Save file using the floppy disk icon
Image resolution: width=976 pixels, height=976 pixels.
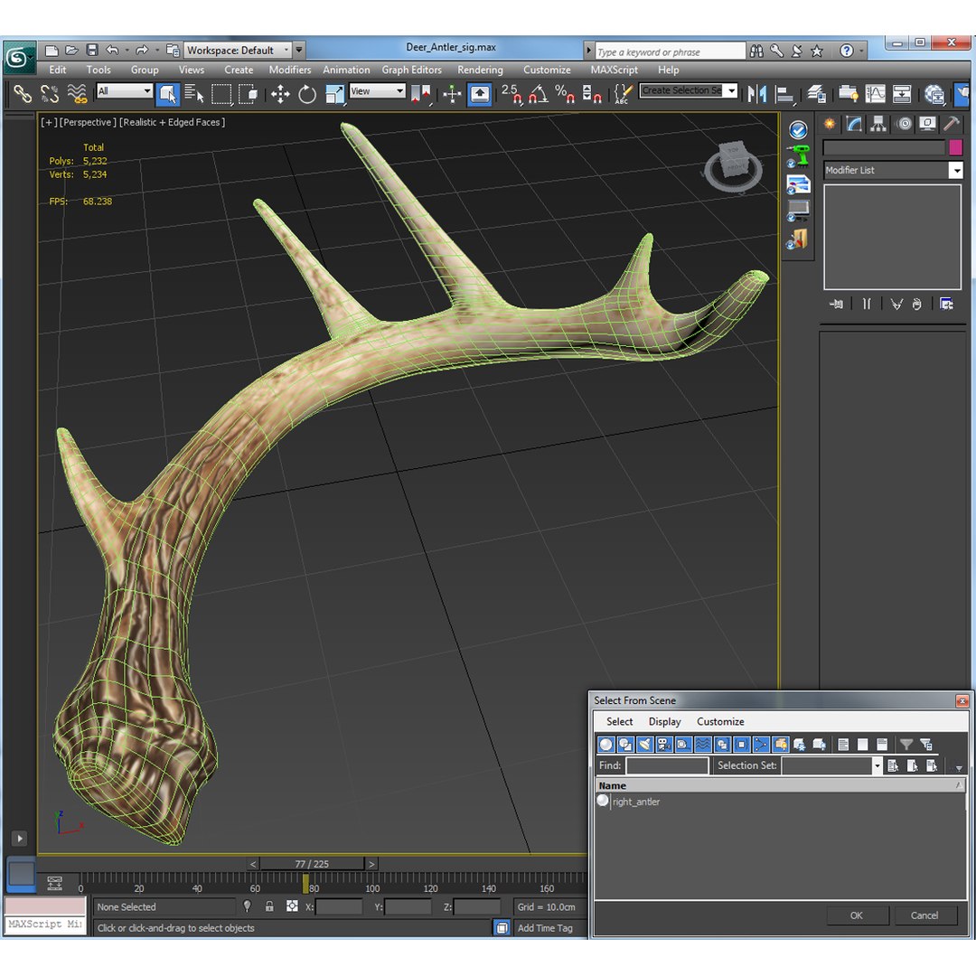coord(92,51)
